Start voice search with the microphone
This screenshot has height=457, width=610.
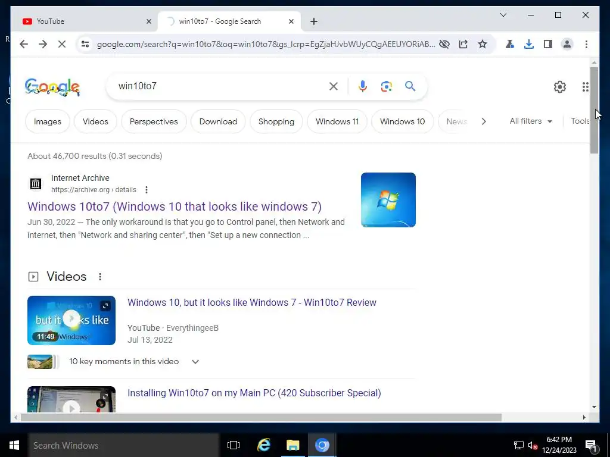(x=363, y=86)
